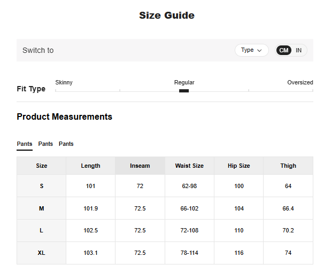The image size is (324, 265).
Task: Switch measurement units to IN
Action: tap(299, 50)
